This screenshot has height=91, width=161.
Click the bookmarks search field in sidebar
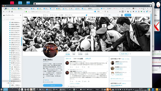pyautogui.click(x=12, y=19)
